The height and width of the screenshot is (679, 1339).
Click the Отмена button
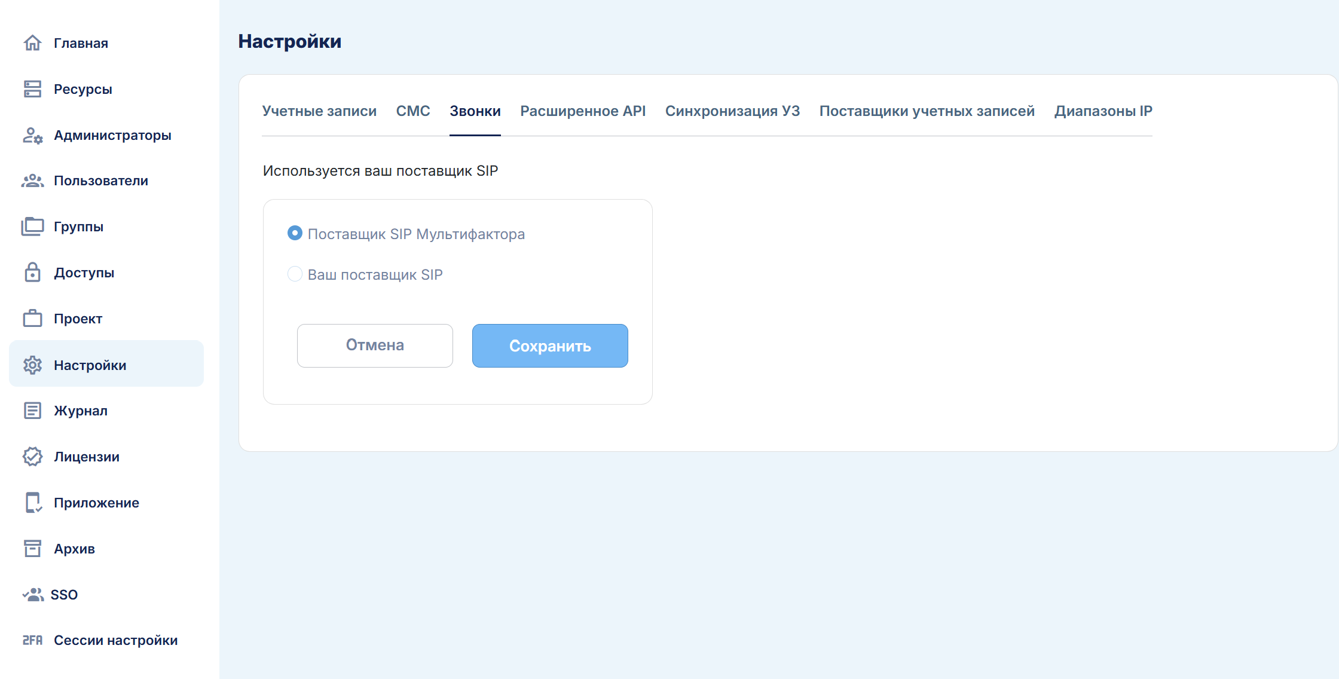(375, 345)
